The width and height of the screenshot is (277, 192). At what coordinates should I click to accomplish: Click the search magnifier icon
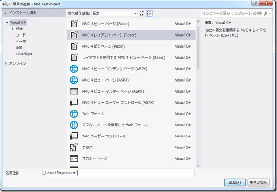266,14
